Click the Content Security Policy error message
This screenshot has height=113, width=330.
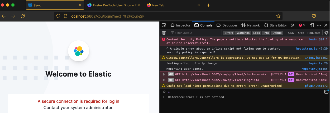[x=235, y=41]
